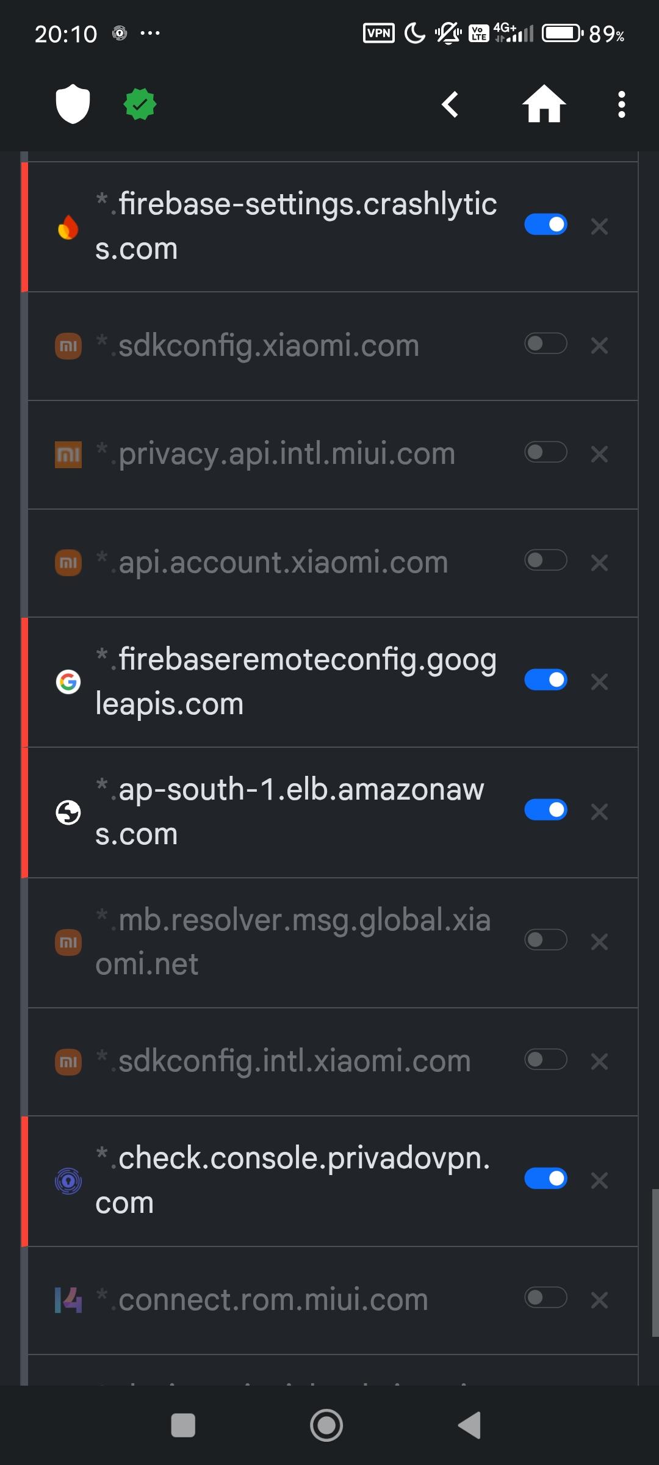
Task: Tap the PrivadoVPN app icon
Action: (x=68, y=1181)
